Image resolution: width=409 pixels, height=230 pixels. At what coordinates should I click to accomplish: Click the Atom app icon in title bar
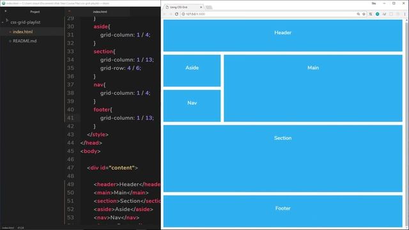pos(3,3)
